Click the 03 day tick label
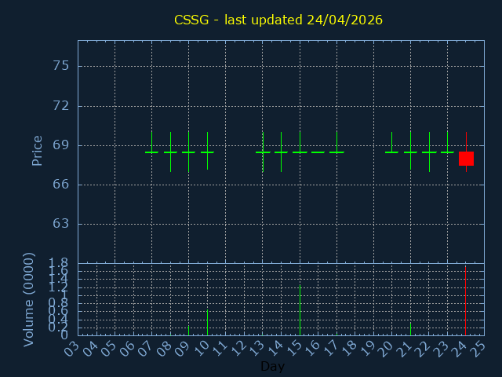 72,347
